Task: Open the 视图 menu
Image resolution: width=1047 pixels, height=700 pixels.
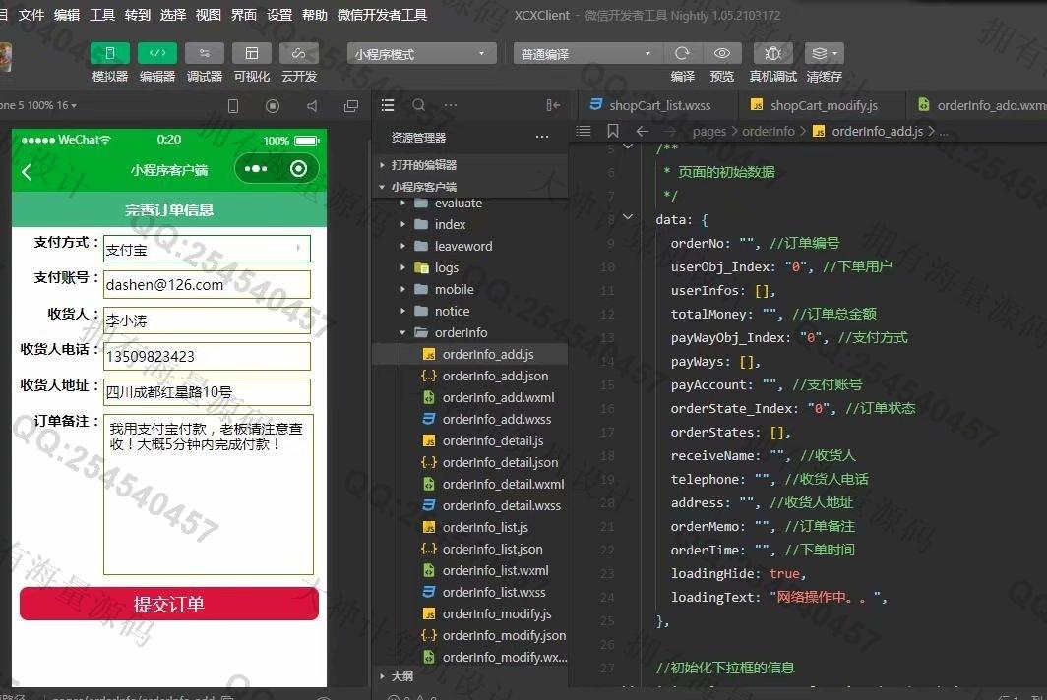Action: (209, 15)
